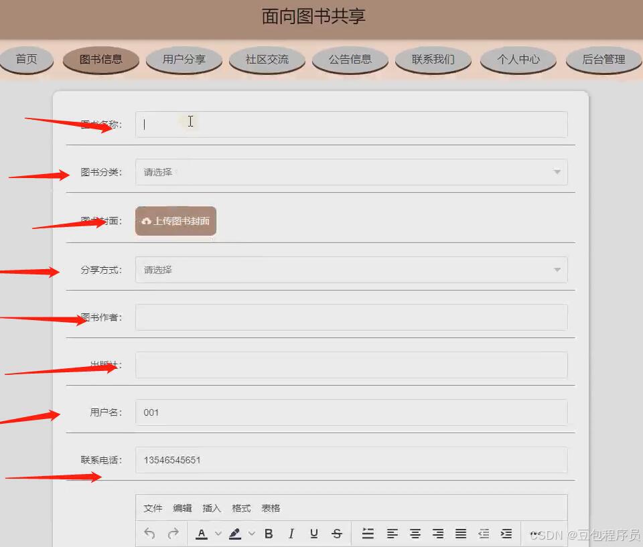Open the 格式 menu in the editor
This screenshot has height=547, width=643.
tap(241, 508)
